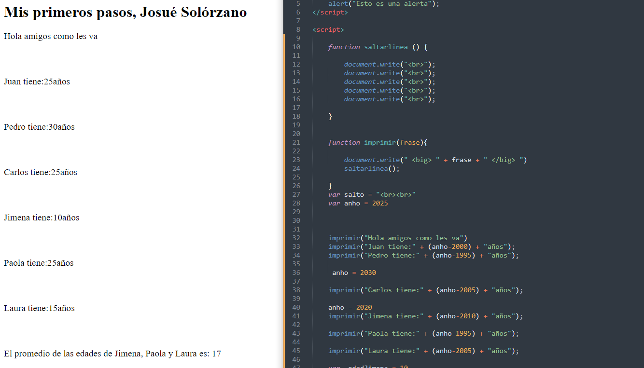Click the closing </script> tag on line 6
The width and height of the screenshot is (644, 368).
pos(330,12)
